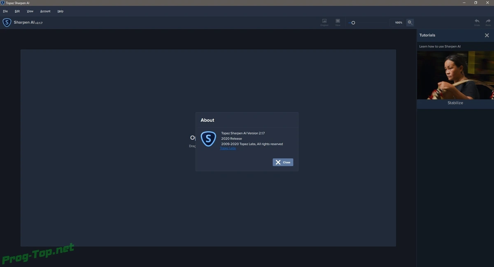Click the magnifier zoom icon

410,23
